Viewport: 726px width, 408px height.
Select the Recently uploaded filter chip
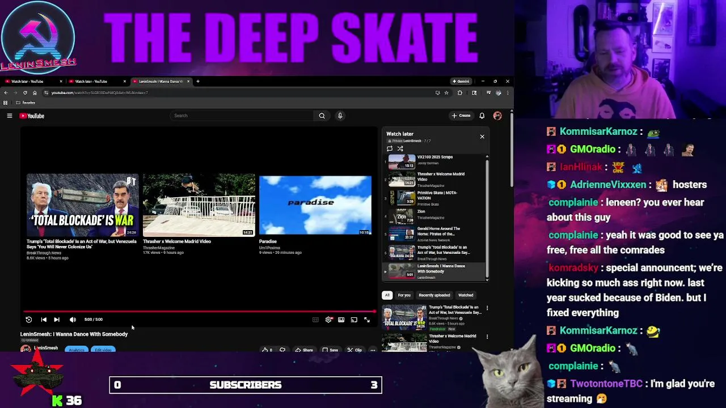pyautogui.click(x=434, y=295)
